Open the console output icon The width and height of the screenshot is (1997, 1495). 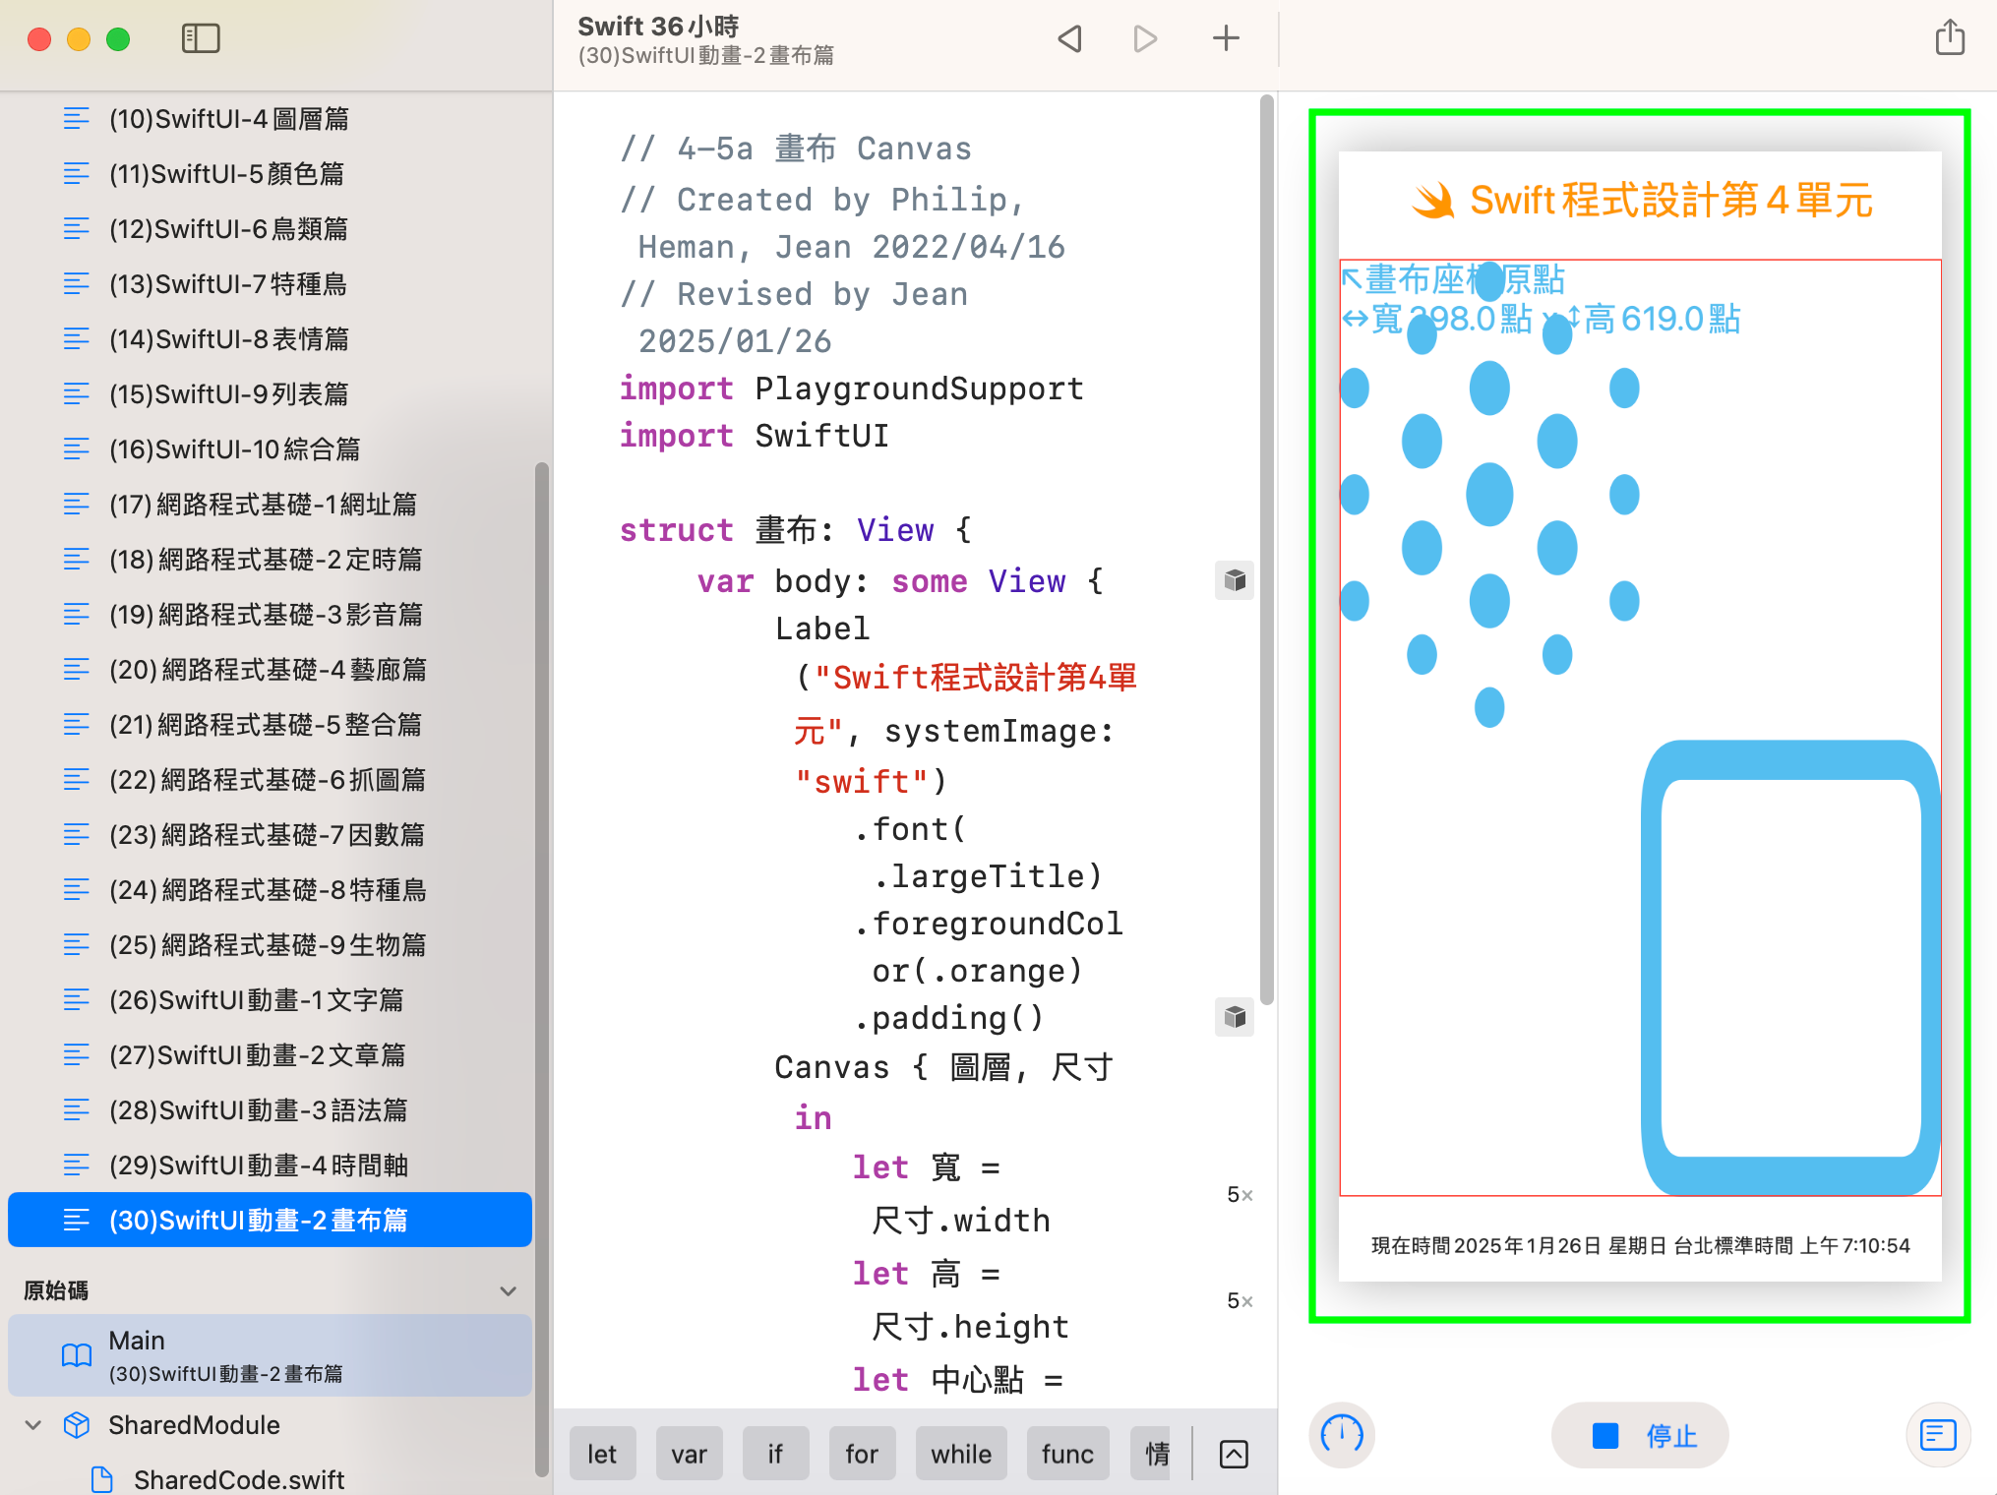(1938, 1435)
